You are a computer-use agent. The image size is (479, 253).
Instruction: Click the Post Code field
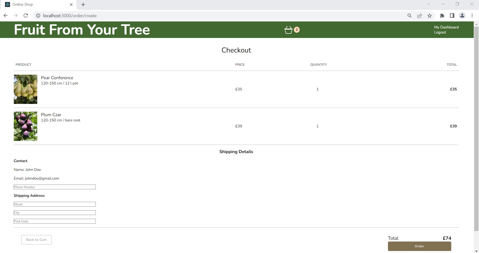55,221
